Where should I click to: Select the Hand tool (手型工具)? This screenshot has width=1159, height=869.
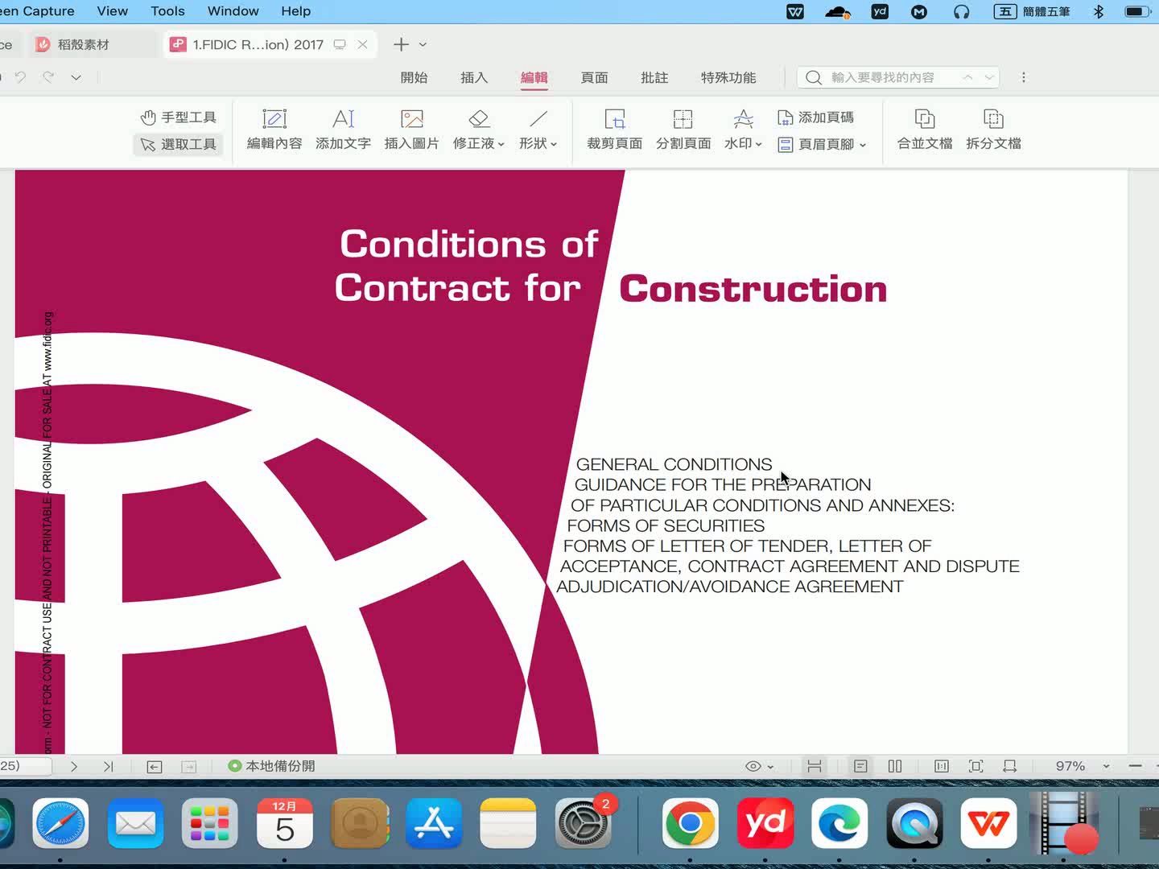pos(178,117)
